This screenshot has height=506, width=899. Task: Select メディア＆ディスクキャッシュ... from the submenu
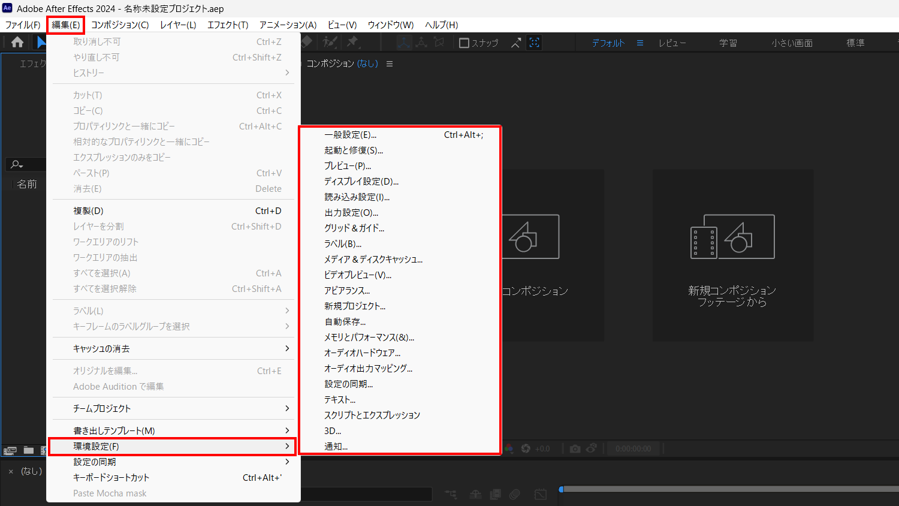373,260
